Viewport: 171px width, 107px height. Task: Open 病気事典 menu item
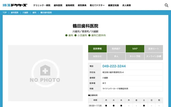[x=82, y=5]
